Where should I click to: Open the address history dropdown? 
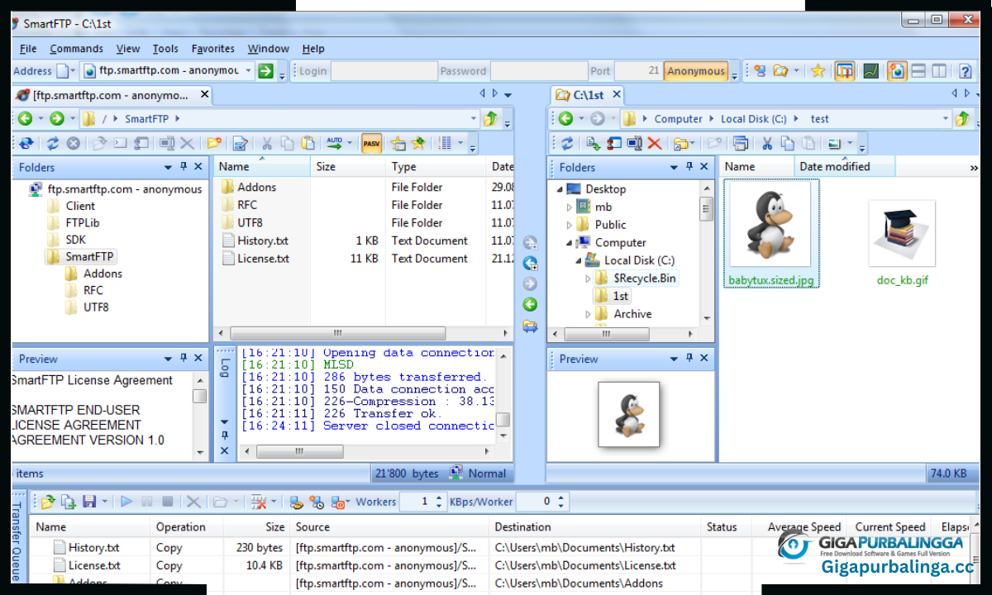tap(248, 71)
